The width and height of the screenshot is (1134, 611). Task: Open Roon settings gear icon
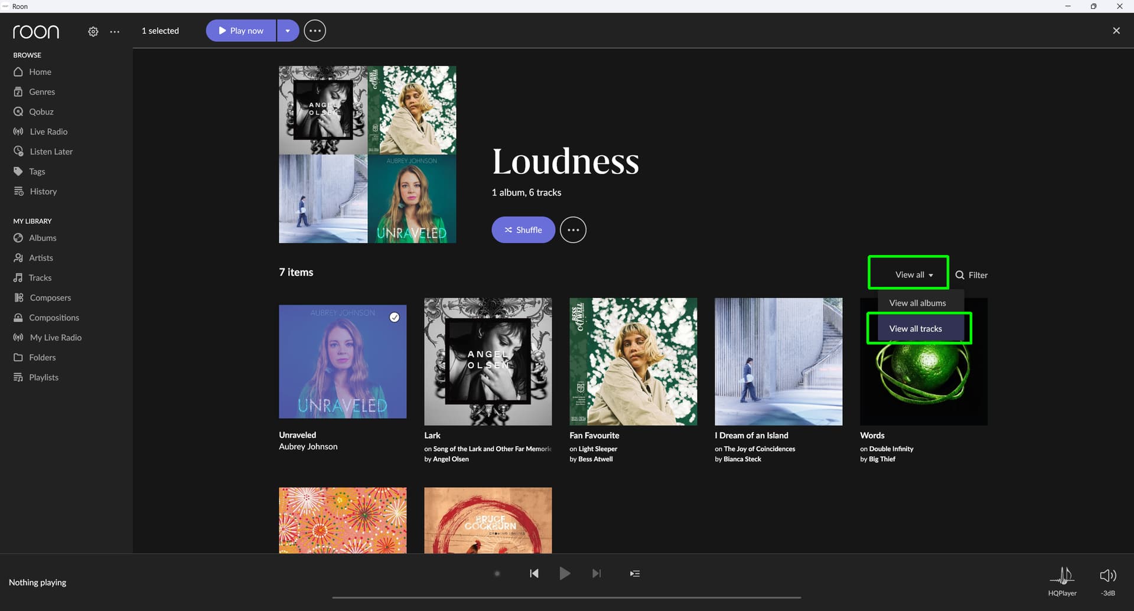(x=93, y=31)
